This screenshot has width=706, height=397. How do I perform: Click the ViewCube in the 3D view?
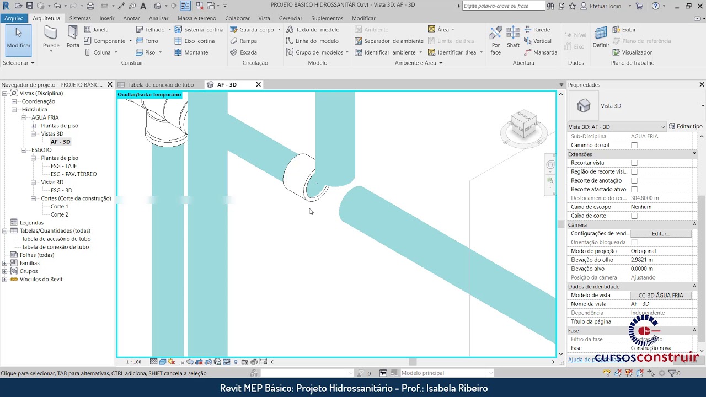[x=523, y=125]
